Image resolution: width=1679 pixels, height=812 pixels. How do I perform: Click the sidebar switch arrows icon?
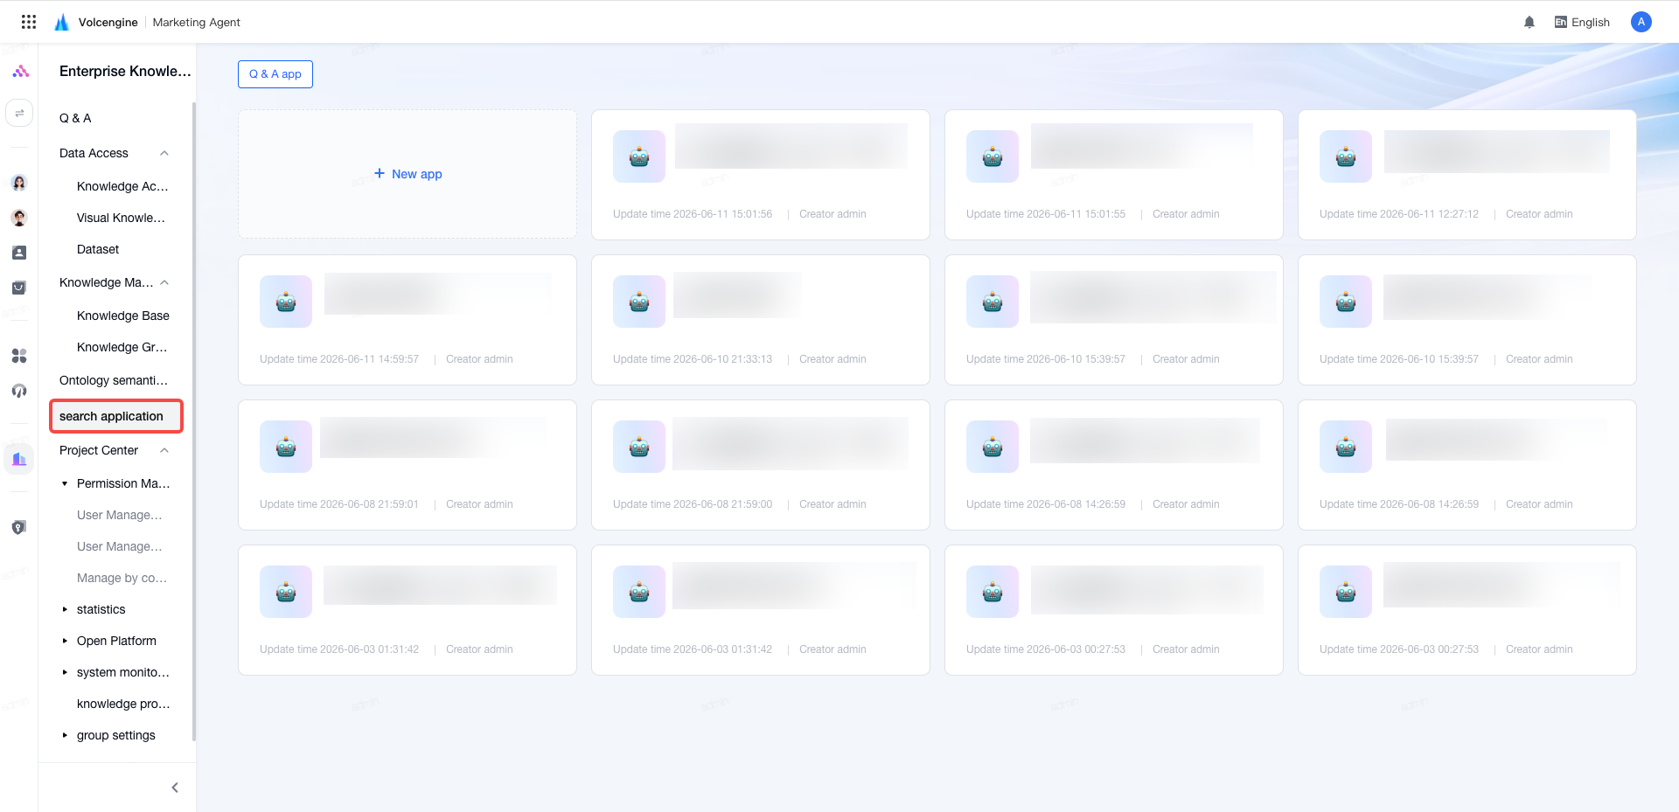[19, 113]
